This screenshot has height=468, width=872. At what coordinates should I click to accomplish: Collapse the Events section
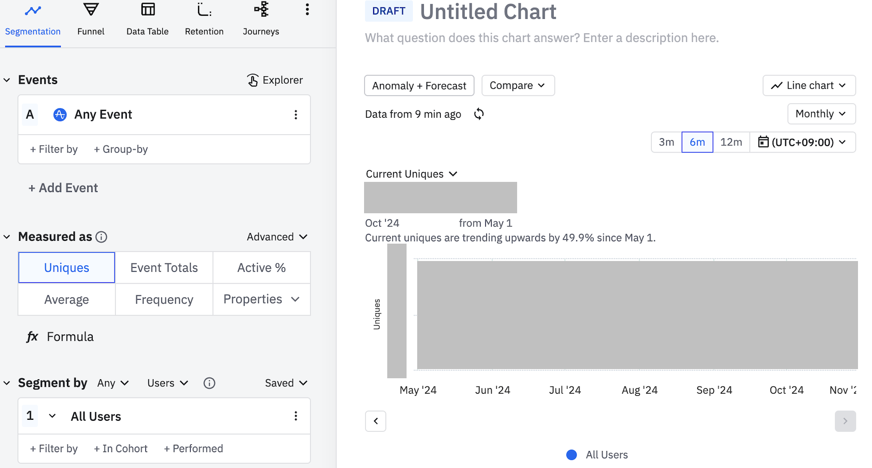[7, 80]
